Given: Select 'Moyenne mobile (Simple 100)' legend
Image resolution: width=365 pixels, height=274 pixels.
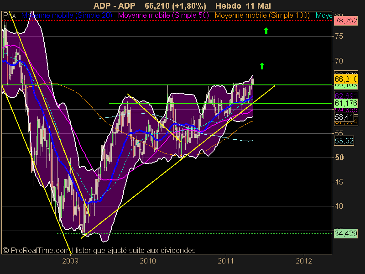Looking at the screenshot, I should [262, 16].
